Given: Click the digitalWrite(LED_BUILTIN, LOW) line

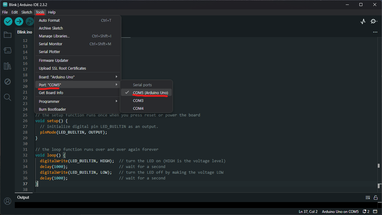Looking at the screenshot, I should (76, 172).
